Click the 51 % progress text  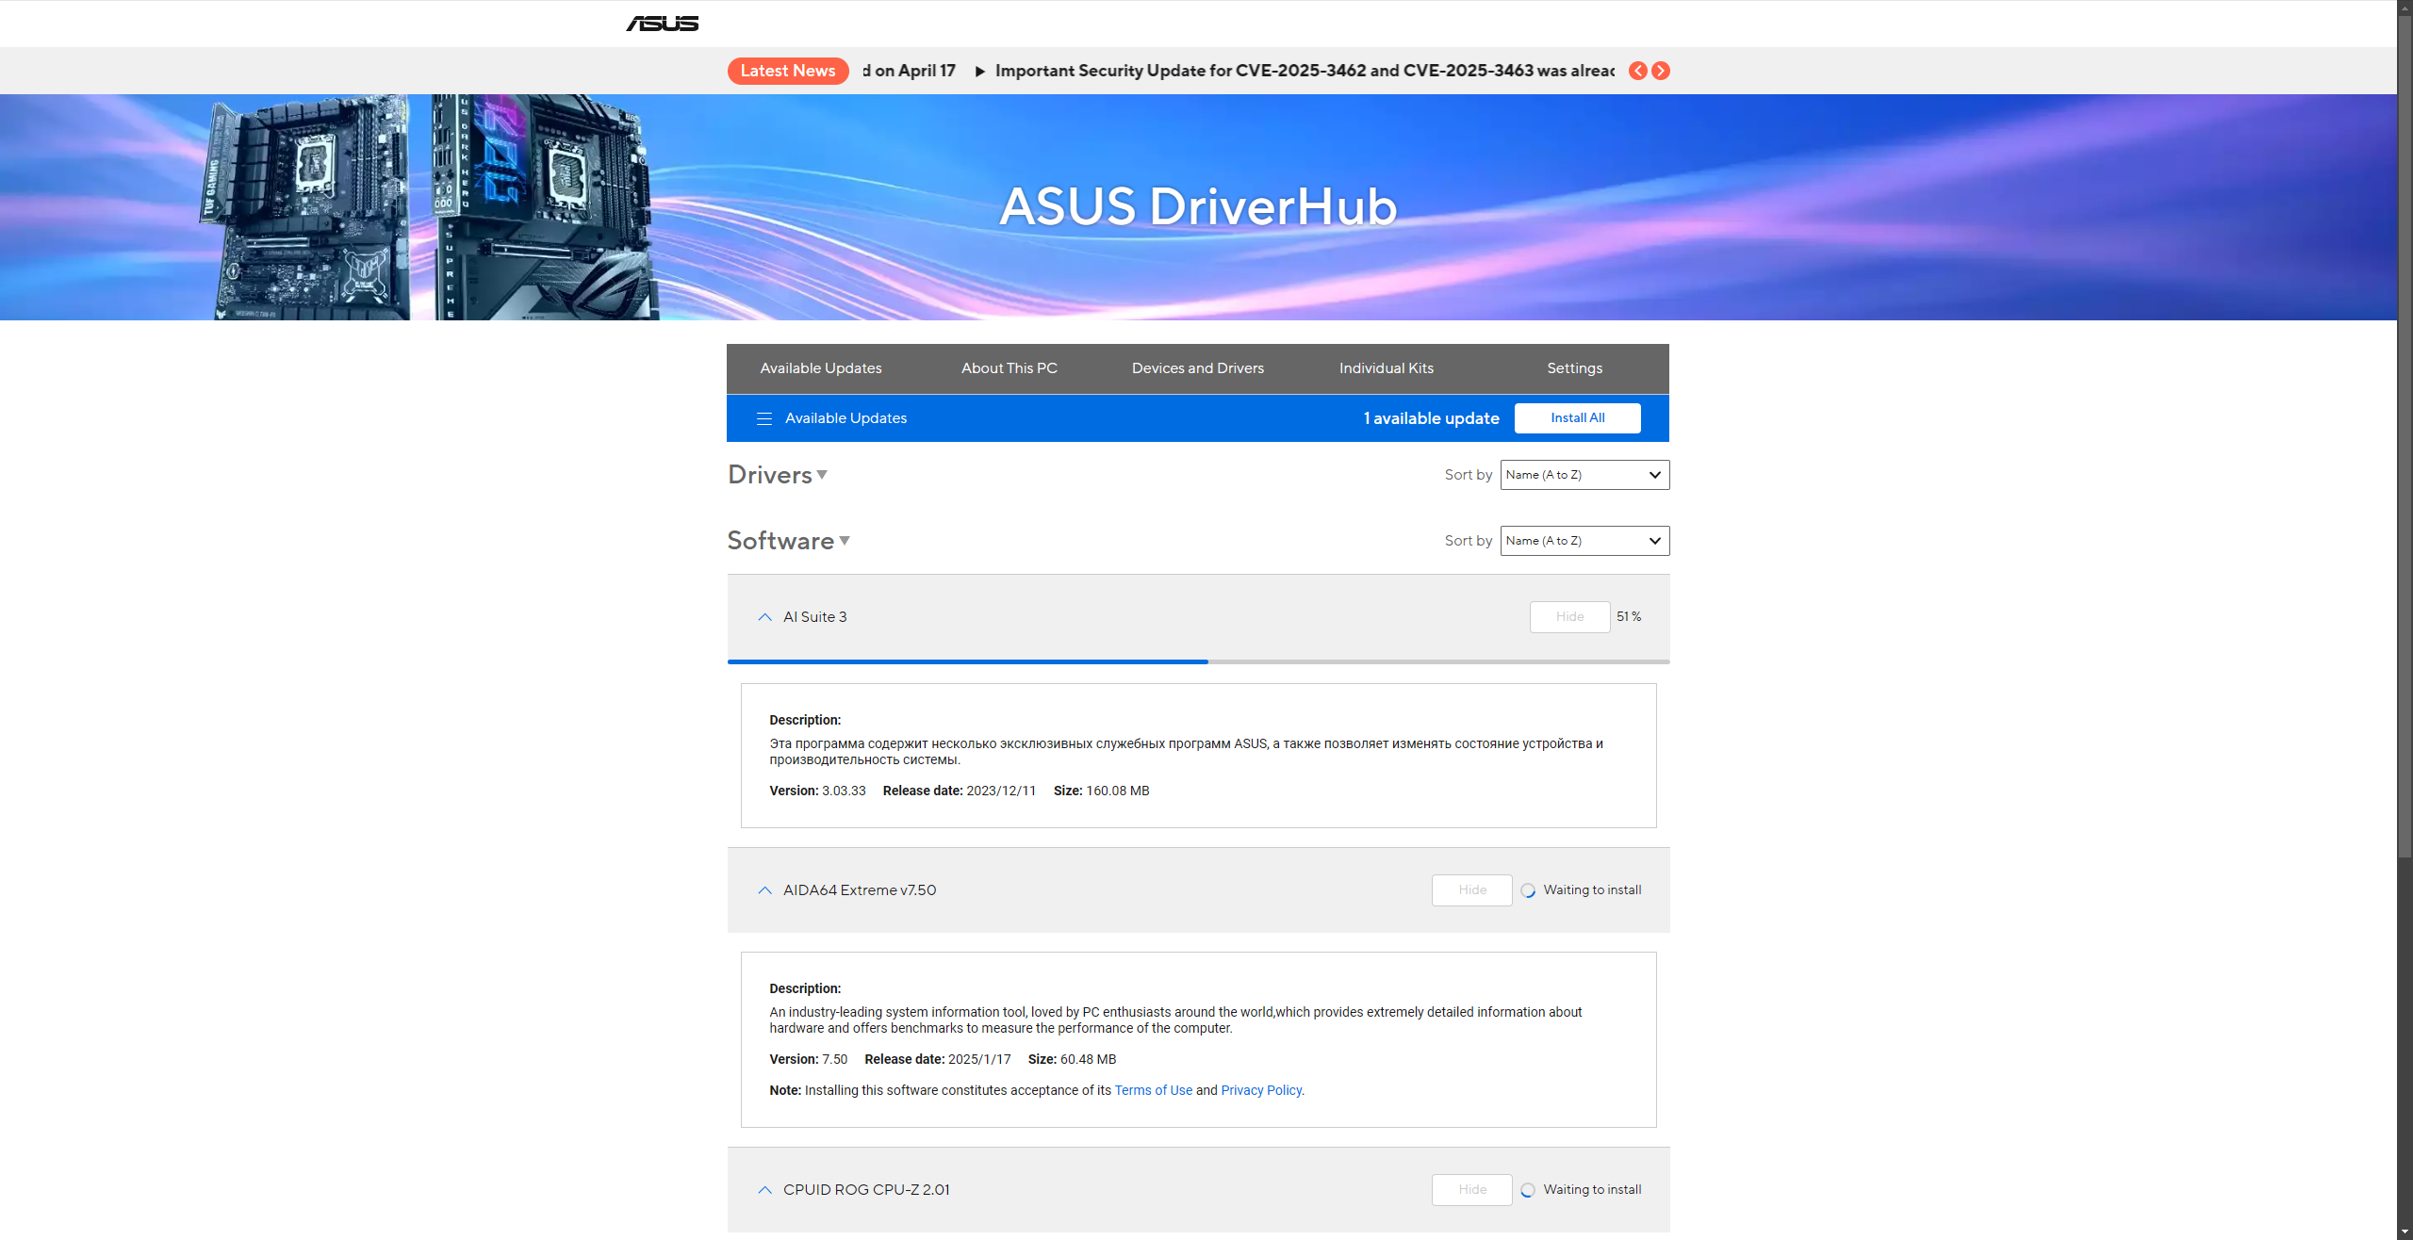(x=1629, y=617)
